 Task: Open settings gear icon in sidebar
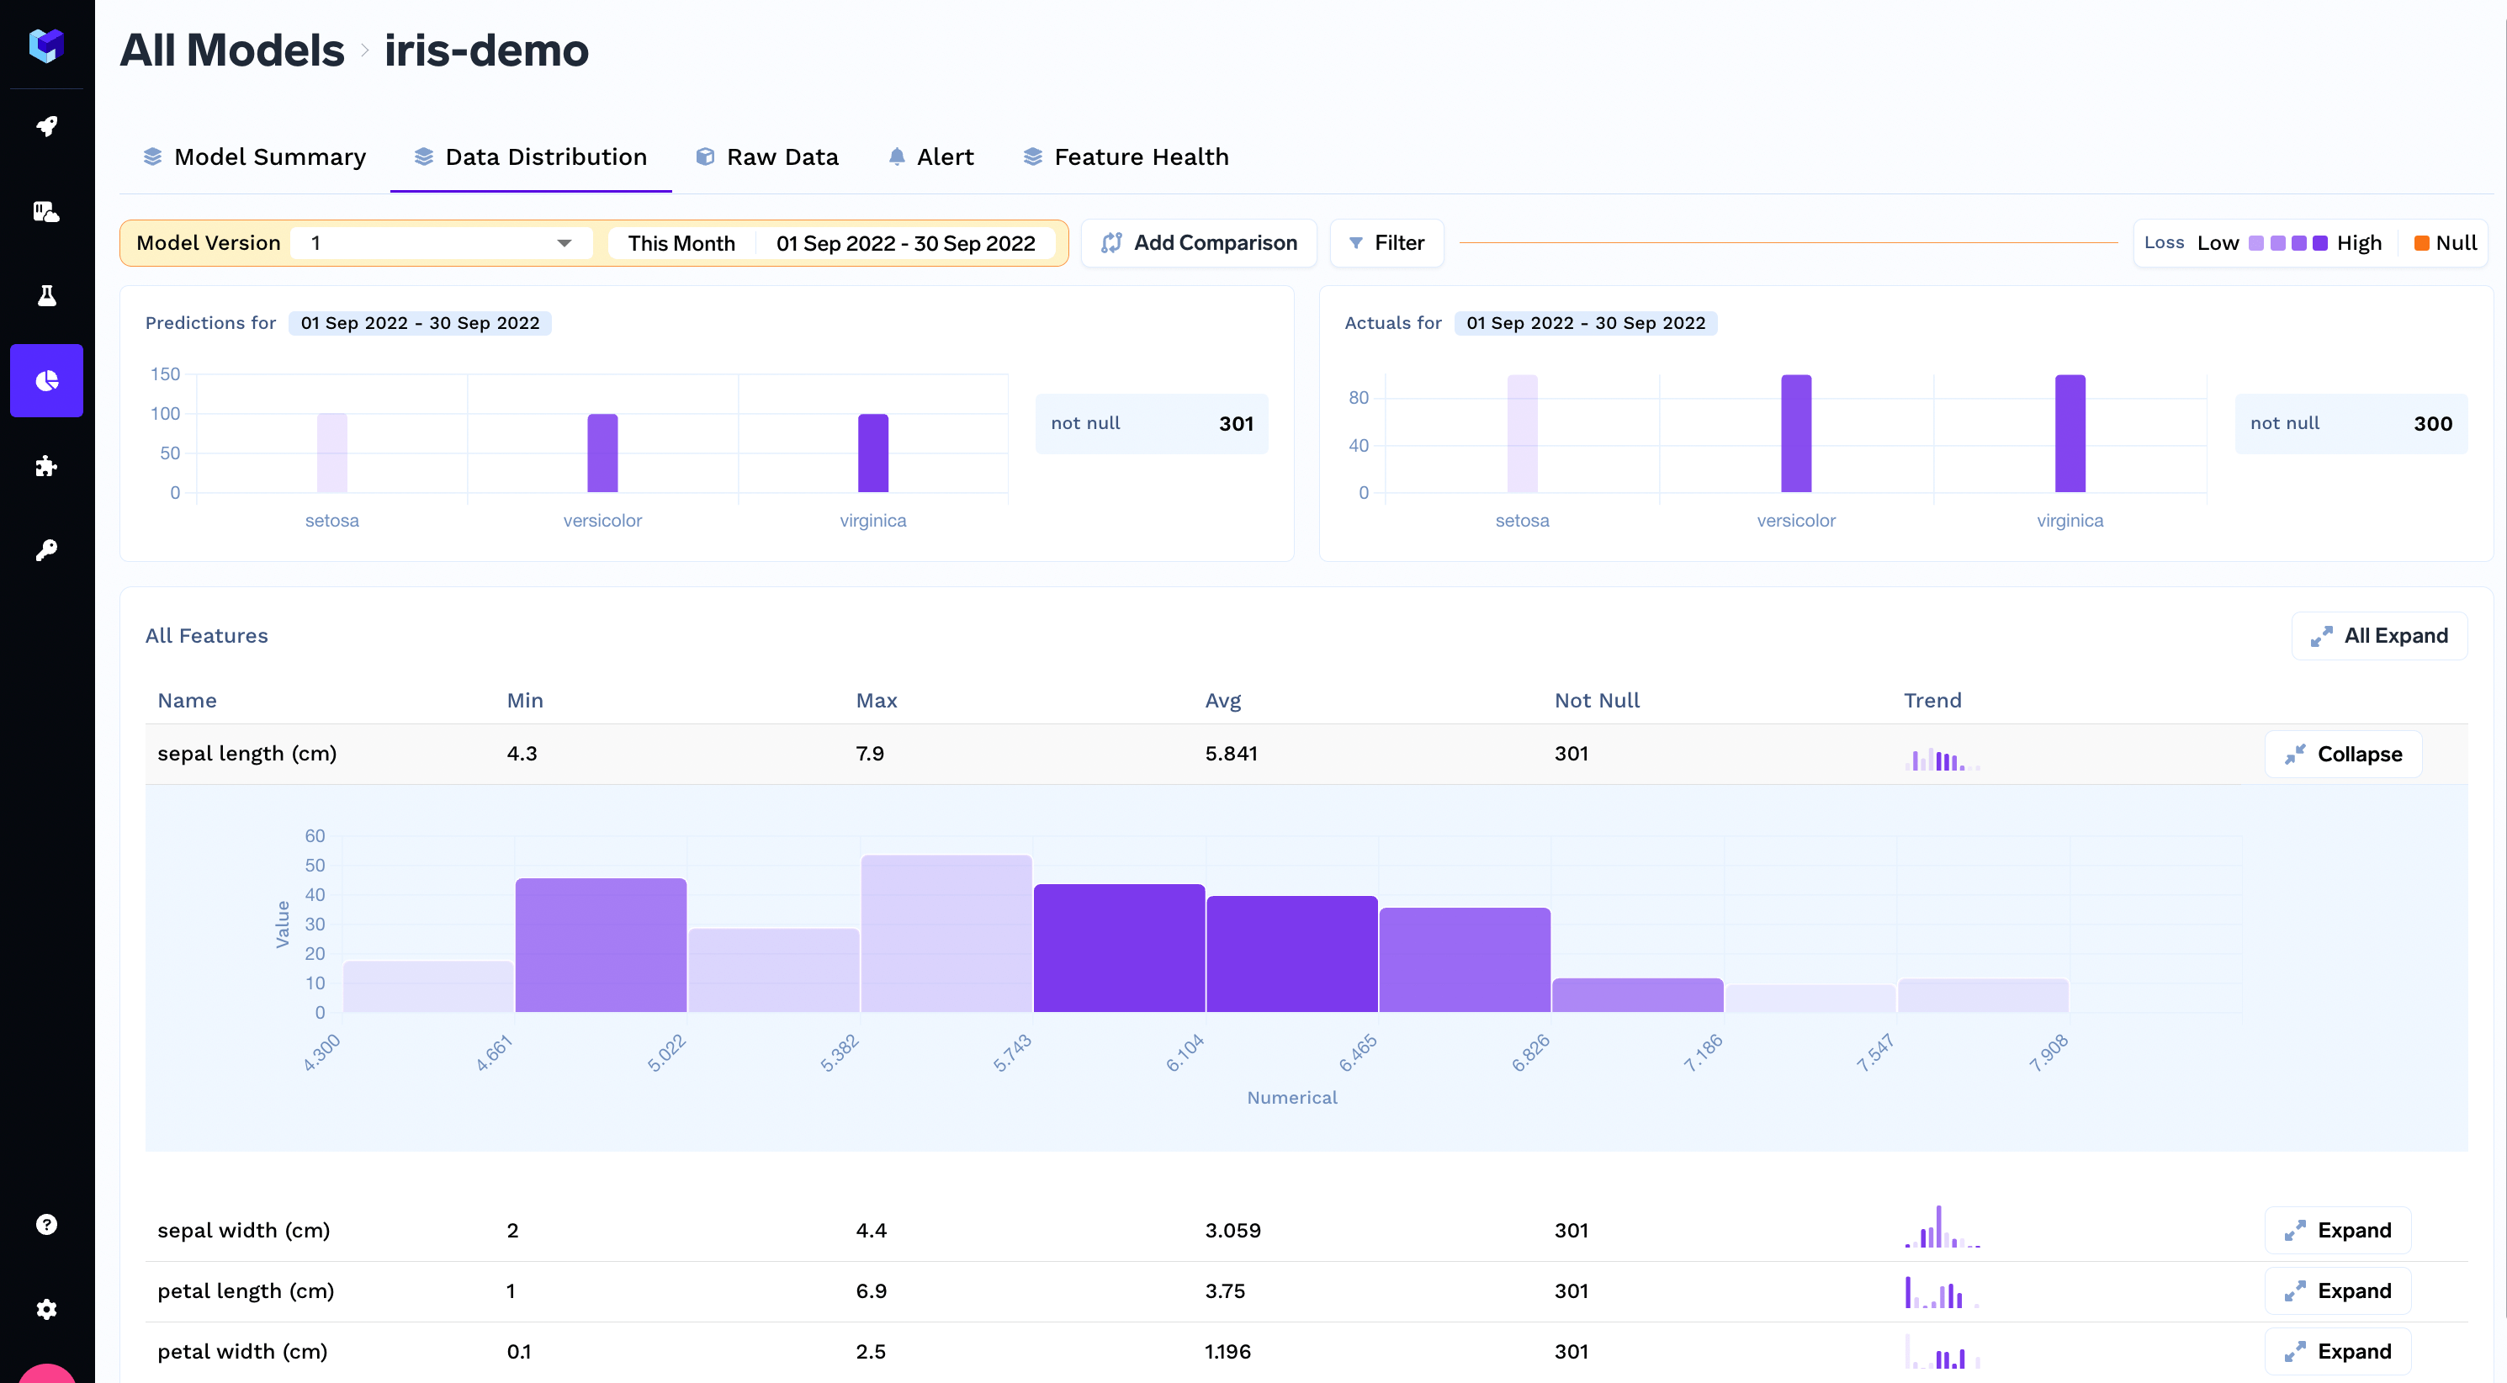(45, 1309)
